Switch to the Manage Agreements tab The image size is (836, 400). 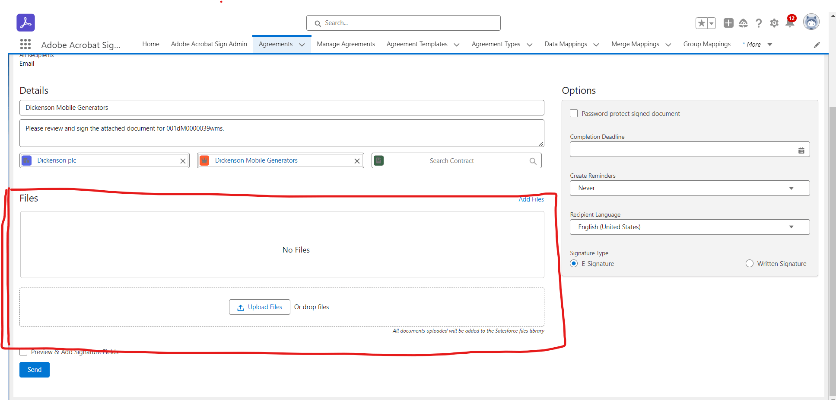(x=346, y=44)
